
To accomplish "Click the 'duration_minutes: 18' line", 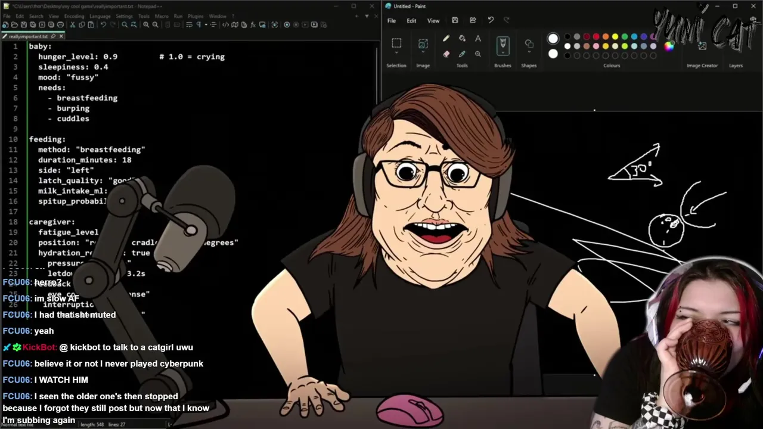I will [85, 160].
